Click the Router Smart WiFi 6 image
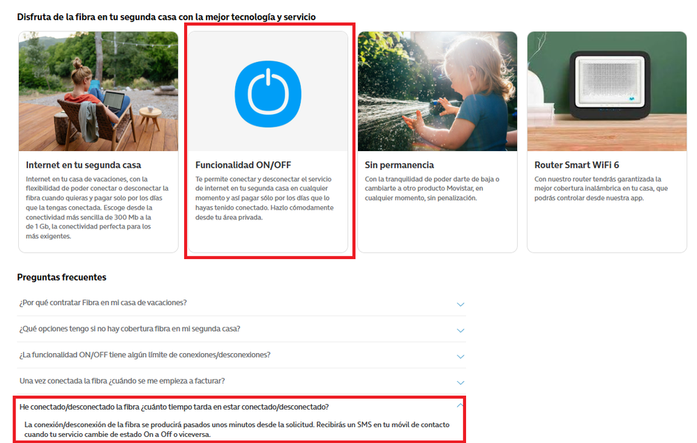This screenshot has width=697, height=443. tap(607, 91)
